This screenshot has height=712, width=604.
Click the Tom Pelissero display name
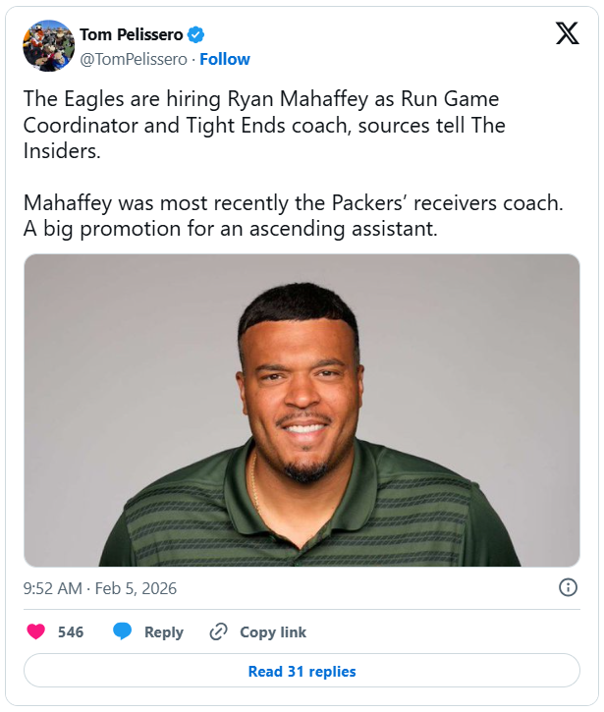[131, 35]
